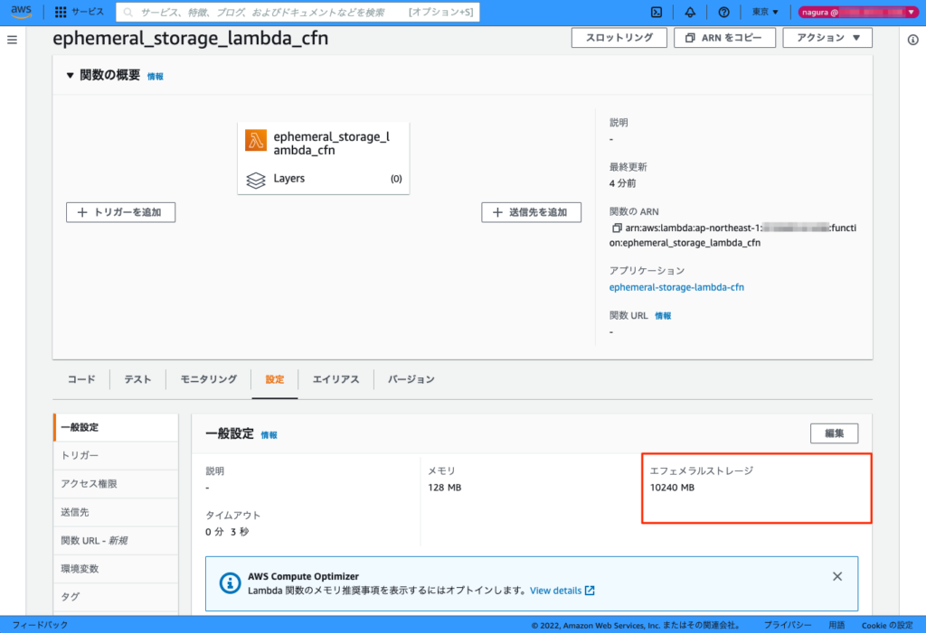Switch to the バージョン tab
Screen dimensions: 926x633
(411, 379)
